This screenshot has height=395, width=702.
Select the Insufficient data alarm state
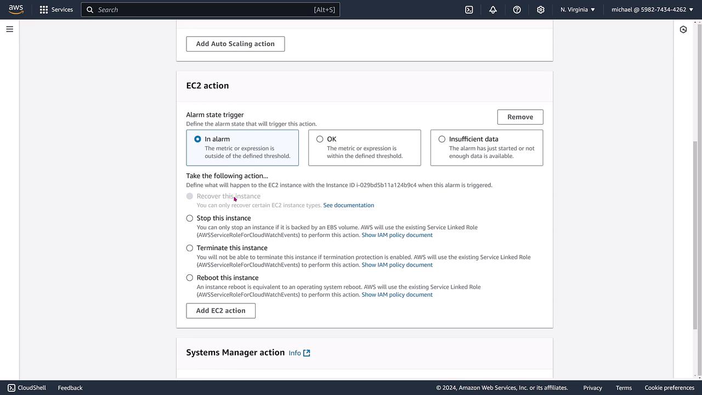(x=442, y=139)
